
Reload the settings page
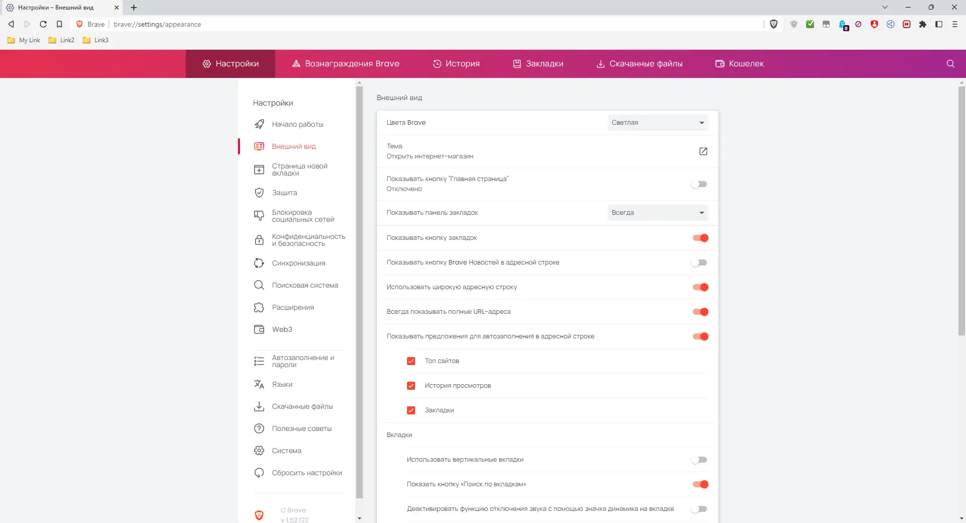point(43,24)
